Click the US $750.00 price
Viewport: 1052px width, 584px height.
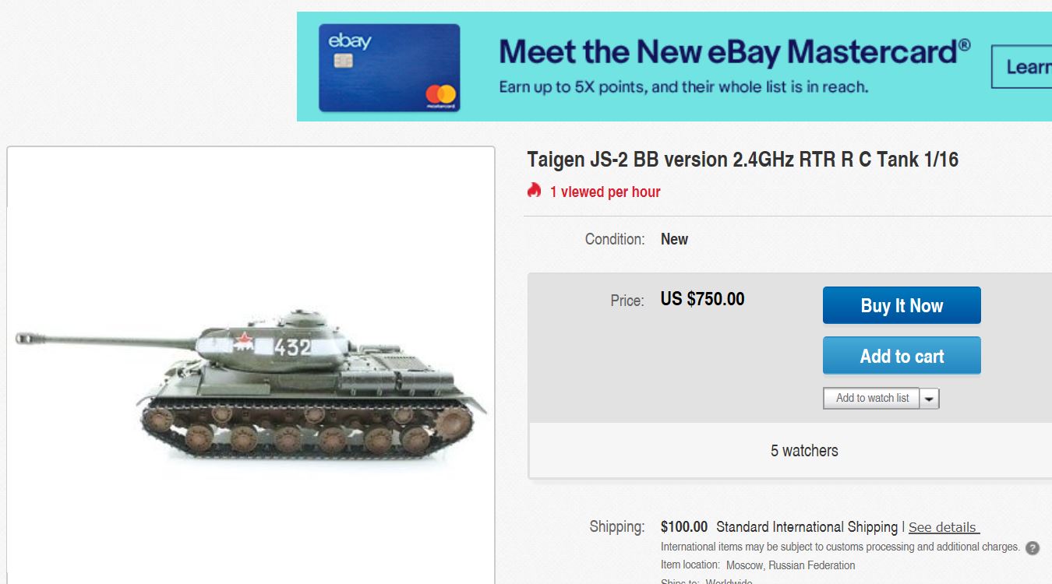(702, 299)
